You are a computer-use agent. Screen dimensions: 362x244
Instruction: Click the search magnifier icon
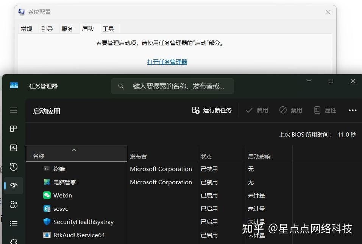click(121, 86)
